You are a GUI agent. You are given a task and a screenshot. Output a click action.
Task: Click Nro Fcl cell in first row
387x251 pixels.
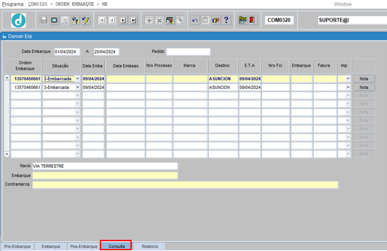pyautogui.click(x=276, y=79)
